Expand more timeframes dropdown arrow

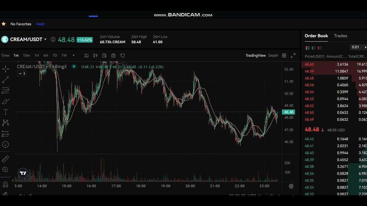[x=73, y=56]
